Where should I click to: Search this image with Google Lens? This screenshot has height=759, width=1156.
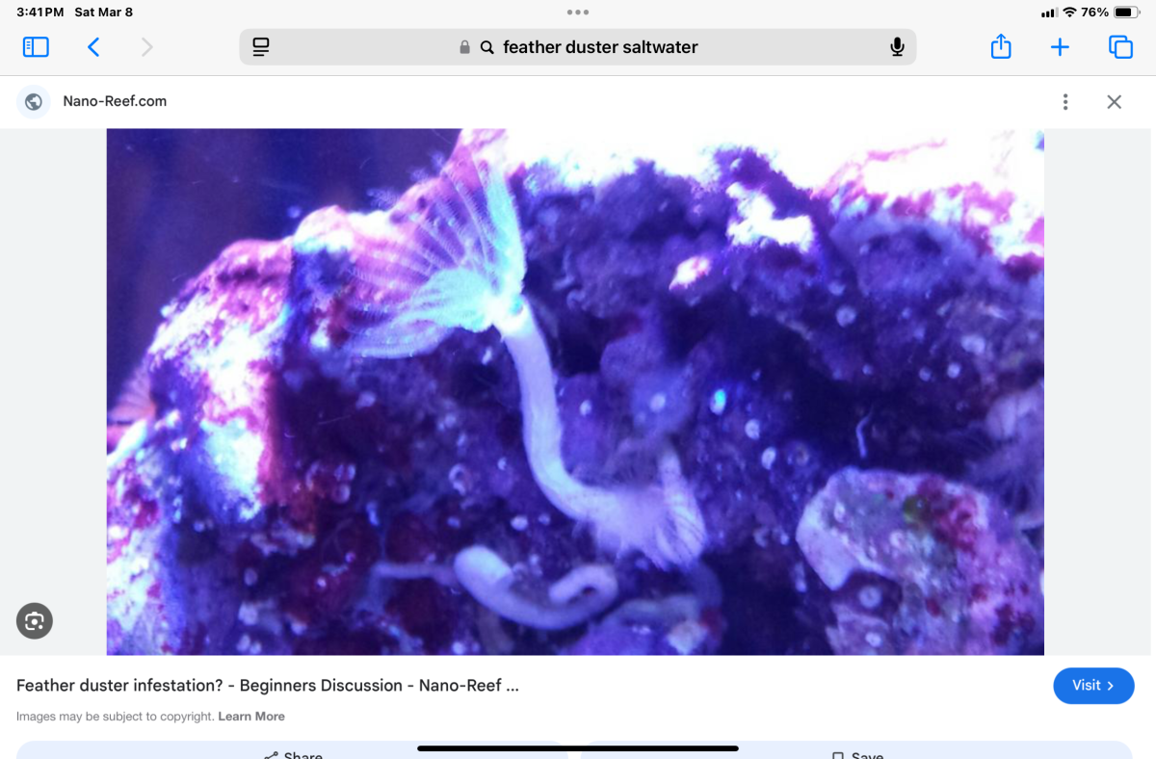pos(35,621)
